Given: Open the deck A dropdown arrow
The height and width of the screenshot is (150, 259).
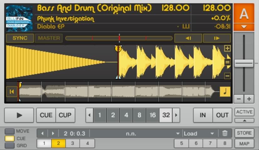Looking at the screenshot, I should [x=244, y=27].
